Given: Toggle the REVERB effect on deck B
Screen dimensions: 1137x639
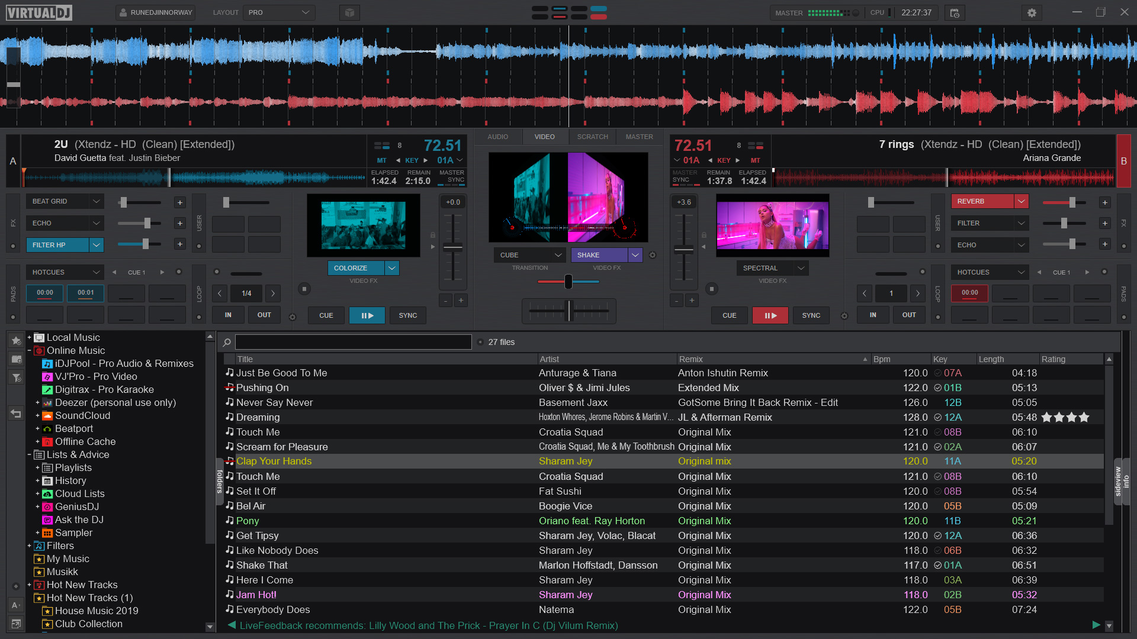Looking at the screenshot, I should [x=983, y=201].
